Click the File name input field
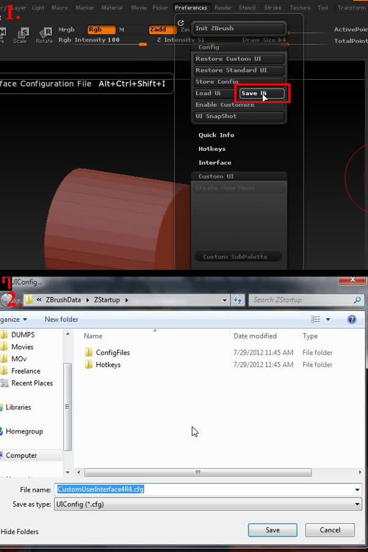 (208, 489)
